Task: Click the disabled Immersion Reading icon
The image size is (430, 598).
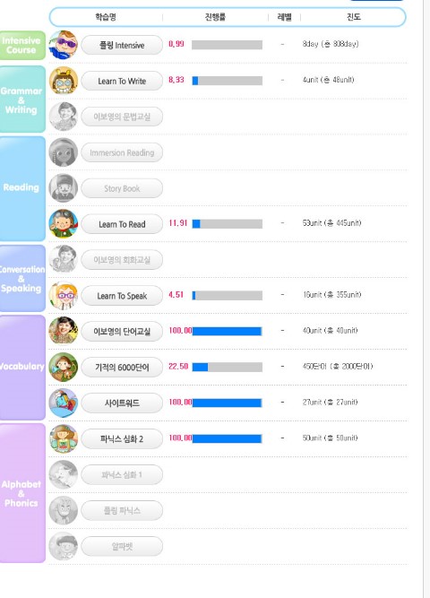Action: pos(64,152)
